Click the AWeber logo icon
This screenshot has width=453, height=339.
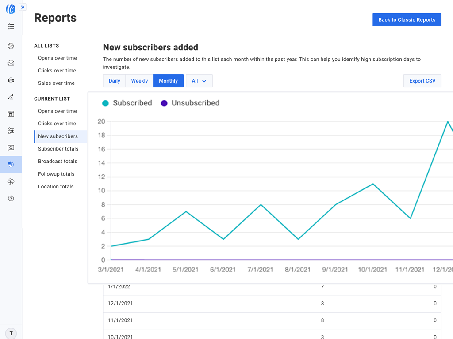(11, 9)
